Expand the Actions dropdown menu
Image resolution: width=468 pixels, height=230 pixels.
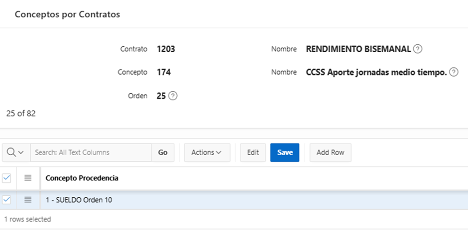[x=207, y=153]
